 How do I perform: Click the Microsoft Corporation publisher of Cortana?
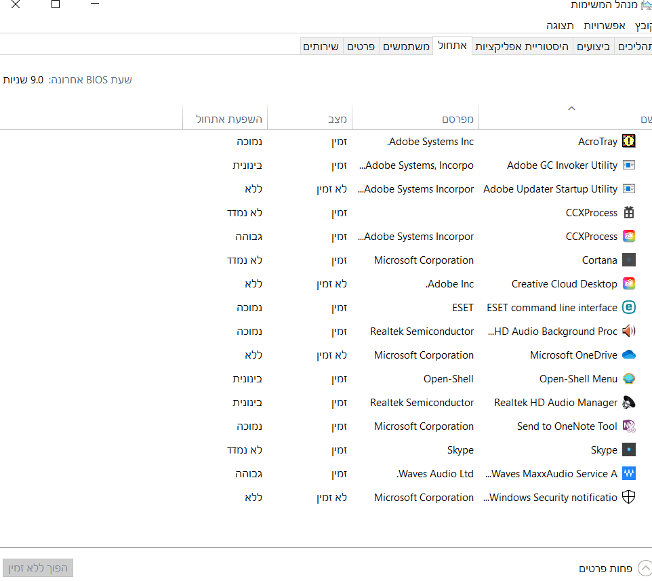tap(424, 260)
